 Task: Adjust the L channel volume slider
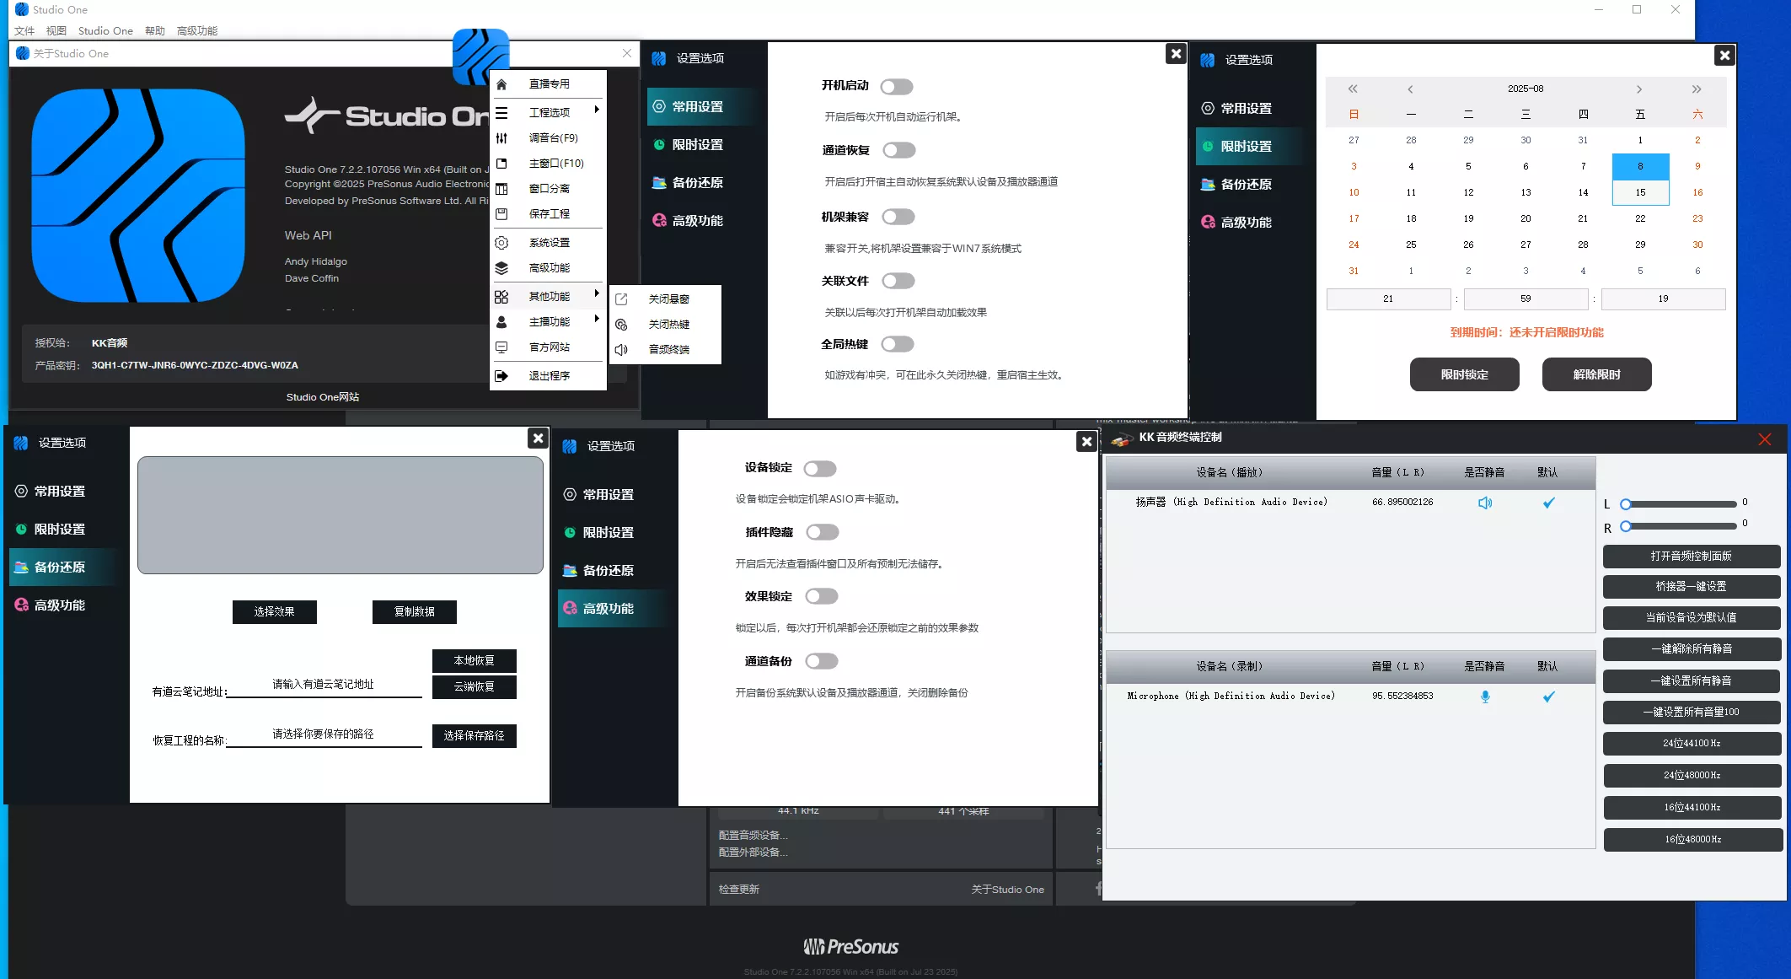click(1627, 504)
